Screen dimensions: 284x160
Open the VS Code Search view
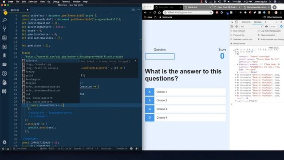point(4,20)
